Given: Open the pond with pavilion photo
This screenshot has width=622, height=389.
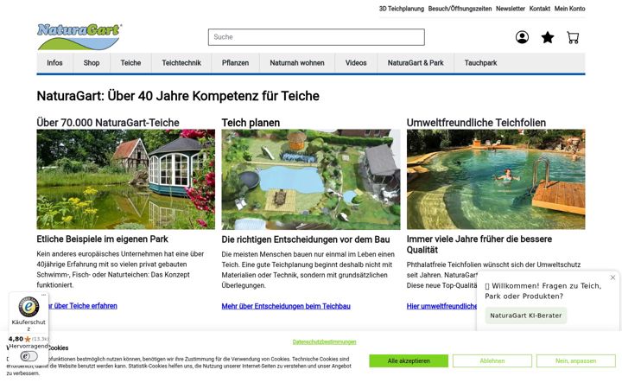Looking at the screenshot, I should point(126,179).
